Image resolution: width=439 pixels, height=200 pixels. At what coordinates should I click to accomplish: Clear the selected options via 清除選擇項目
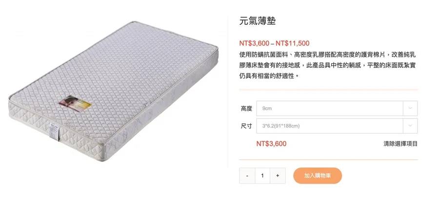coord(400,144)
